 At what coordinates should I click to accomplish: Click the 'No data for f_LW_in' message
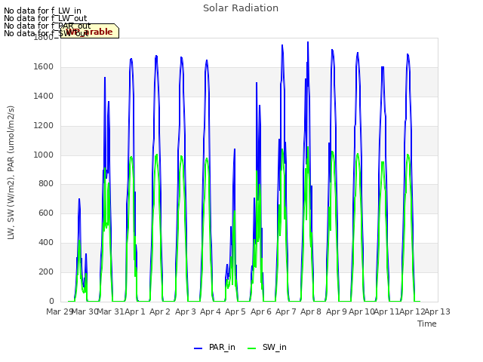pos(42,11)
